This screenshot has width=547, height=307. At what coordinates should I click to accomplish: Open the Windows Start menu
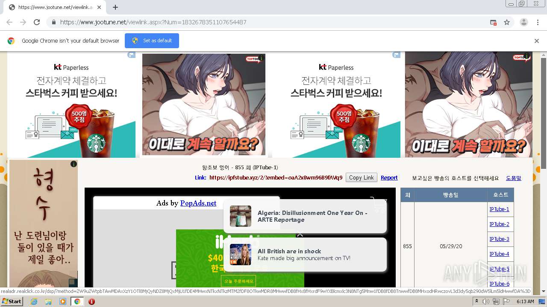coord(12,301)
